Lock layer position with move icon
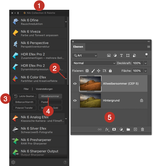Image resolution: width=153 pixels, height=166 pixels. [x=99, y=71]
